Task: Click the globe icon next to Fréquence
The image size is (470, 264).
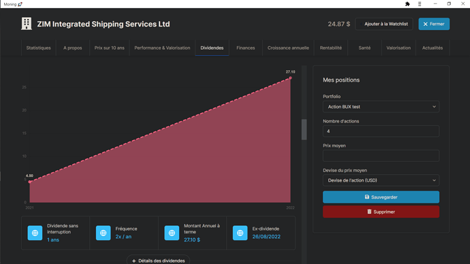Action: [104, 233]
